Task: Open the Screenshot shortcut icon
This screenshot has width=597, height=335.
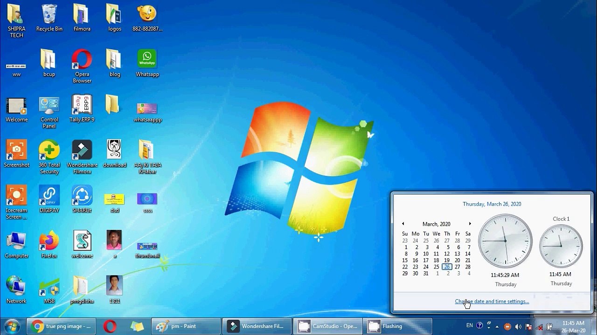Action: [17, 154]
